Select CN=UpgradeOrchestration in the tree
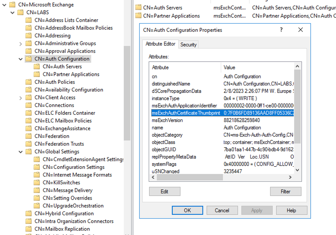336x235 pixels. [73, 206]
